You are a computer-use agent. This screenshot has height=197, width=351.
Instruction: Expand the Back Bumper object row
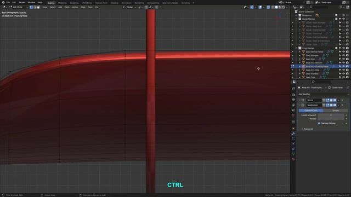300,55
